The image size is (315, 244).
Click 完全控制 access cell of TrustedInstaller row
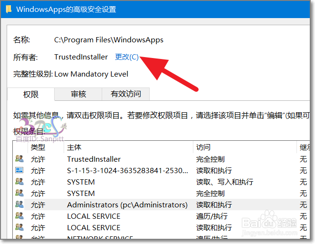(210, 159)
